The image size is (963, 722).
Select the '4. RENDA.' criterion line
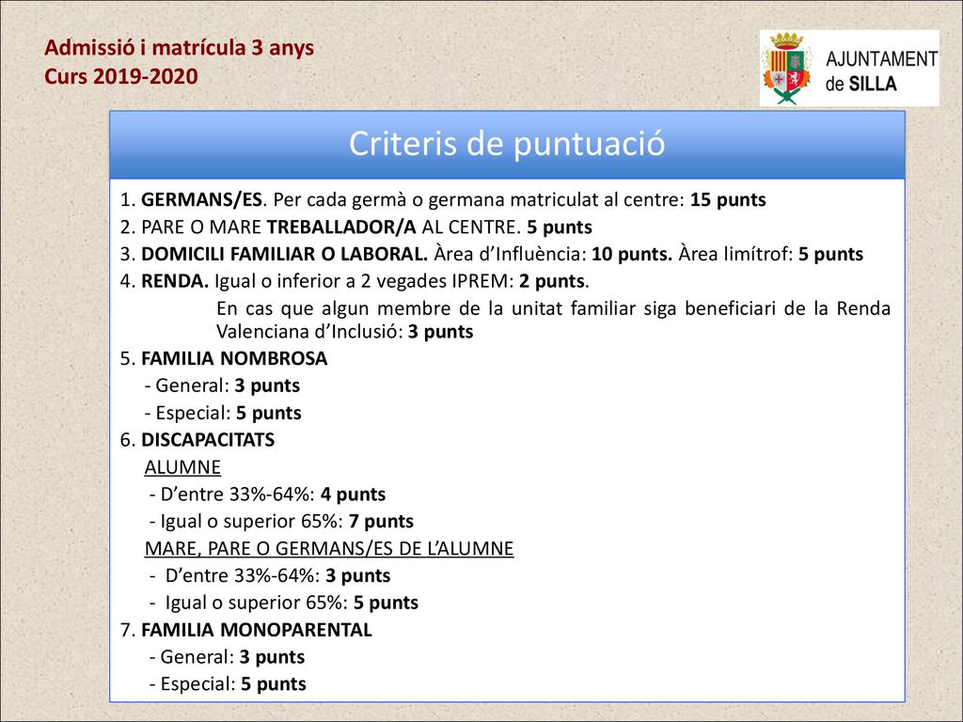click(x=355, y=281)
